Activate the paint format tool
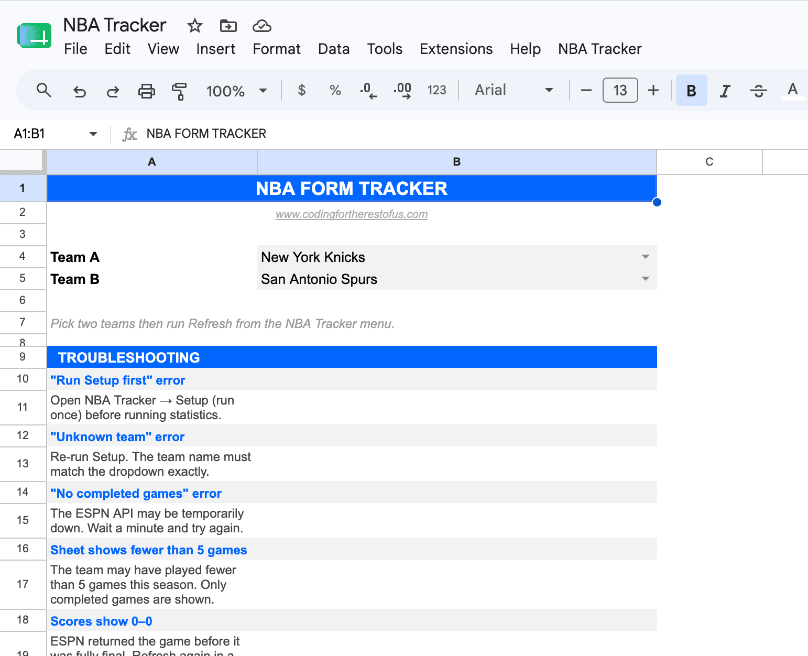Screen dimensions: 808x656 pyautogui.click(x=179, y=91)
